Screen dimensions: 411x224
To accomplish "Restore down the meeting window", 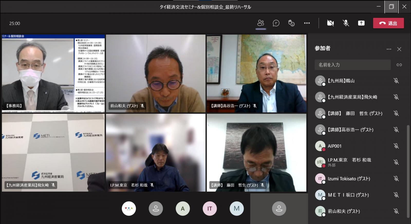I will [x=391, y=7].
